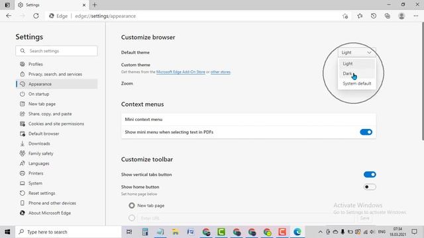Click the profile avatar icon

click(x=401, y=16)
